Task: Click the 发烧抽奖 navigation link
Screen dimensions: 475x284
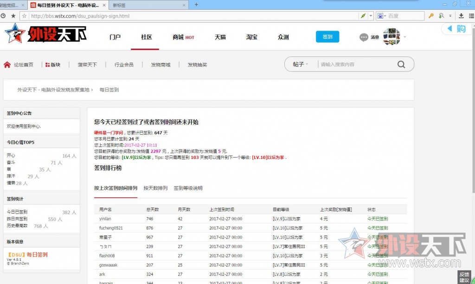Action: coord(197,65)
